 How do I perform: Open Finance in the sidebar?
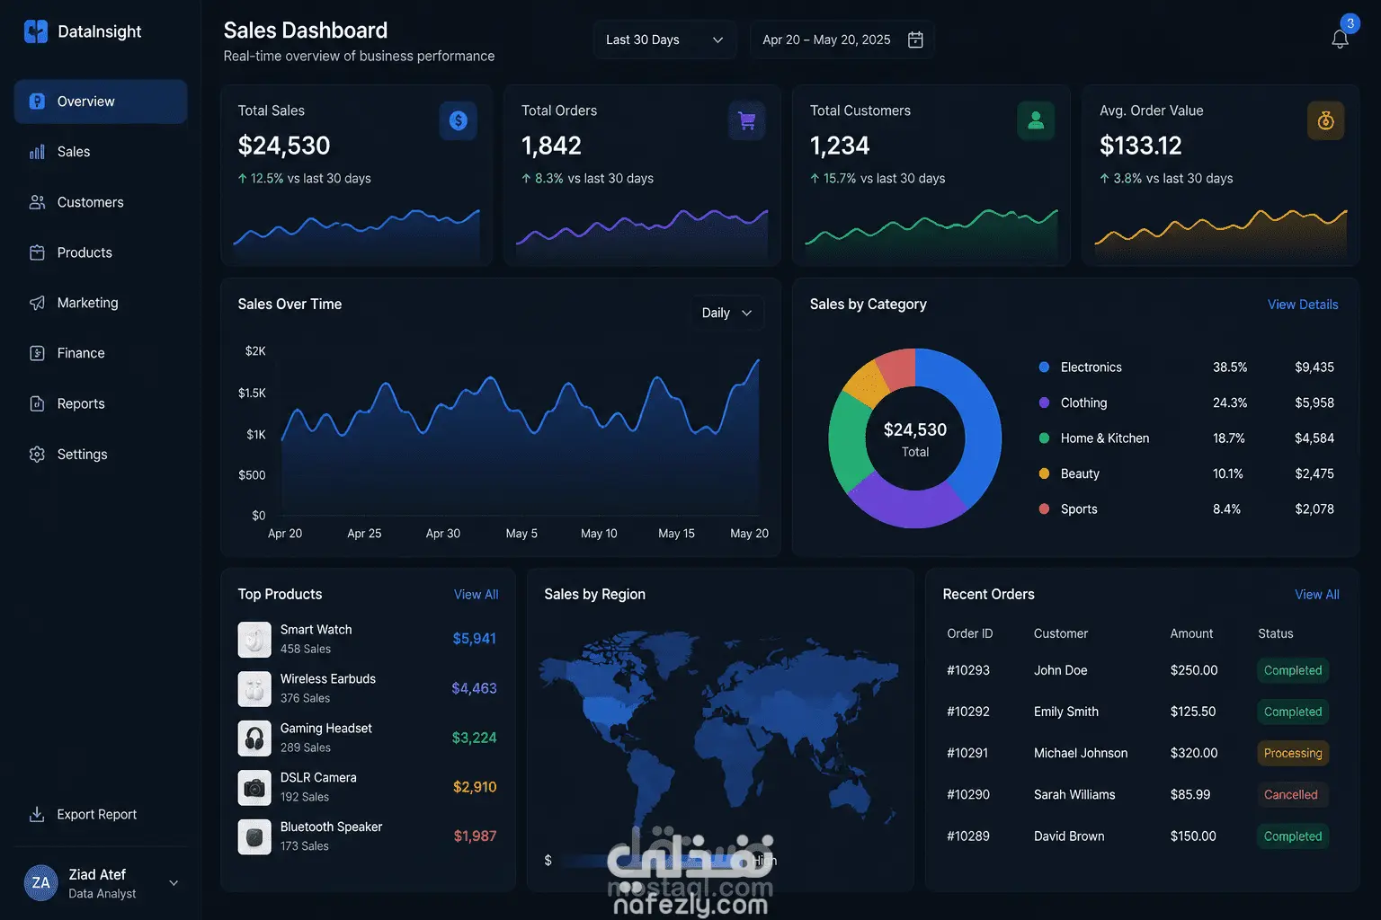[101, 353]
